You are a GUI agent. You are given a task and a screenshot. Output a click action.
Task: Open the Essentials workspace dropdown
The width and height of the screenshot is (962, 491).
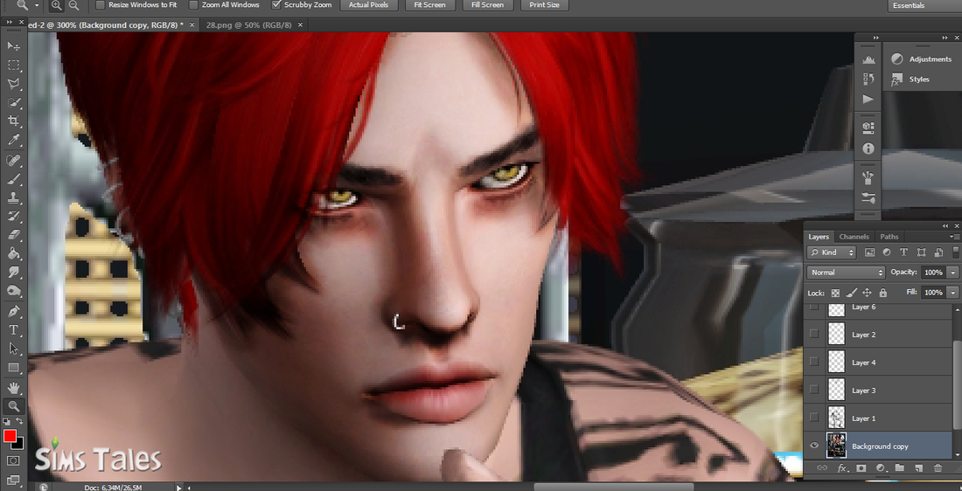(x=924, y=5)
